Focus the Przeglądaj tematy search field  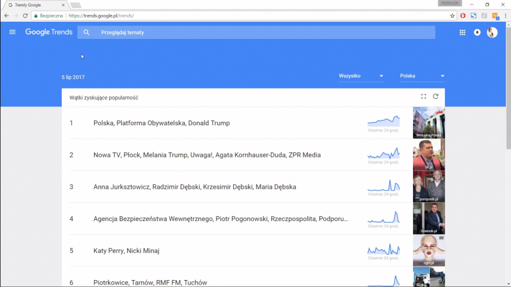pyautogui.click(x=256, y=32)
